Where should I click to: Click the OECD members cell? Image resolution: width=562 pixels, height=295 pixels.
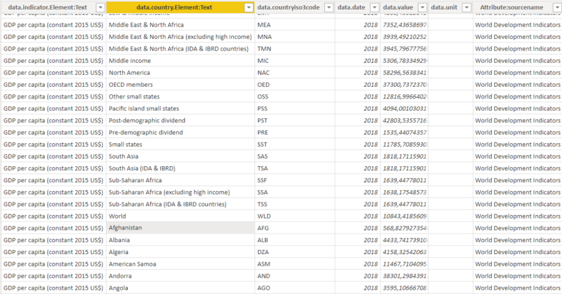coord(181,85)
